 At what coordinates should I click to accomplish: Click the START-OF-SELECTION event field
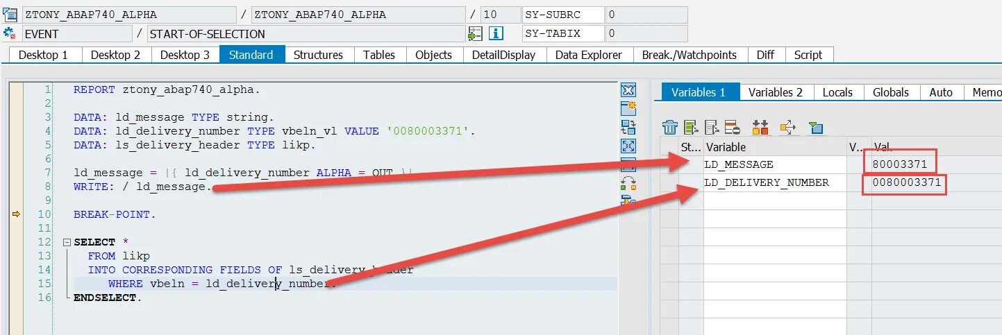306,33
